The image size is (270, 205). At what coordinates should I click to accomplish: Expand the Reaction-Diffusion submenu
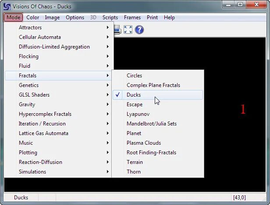59,162
